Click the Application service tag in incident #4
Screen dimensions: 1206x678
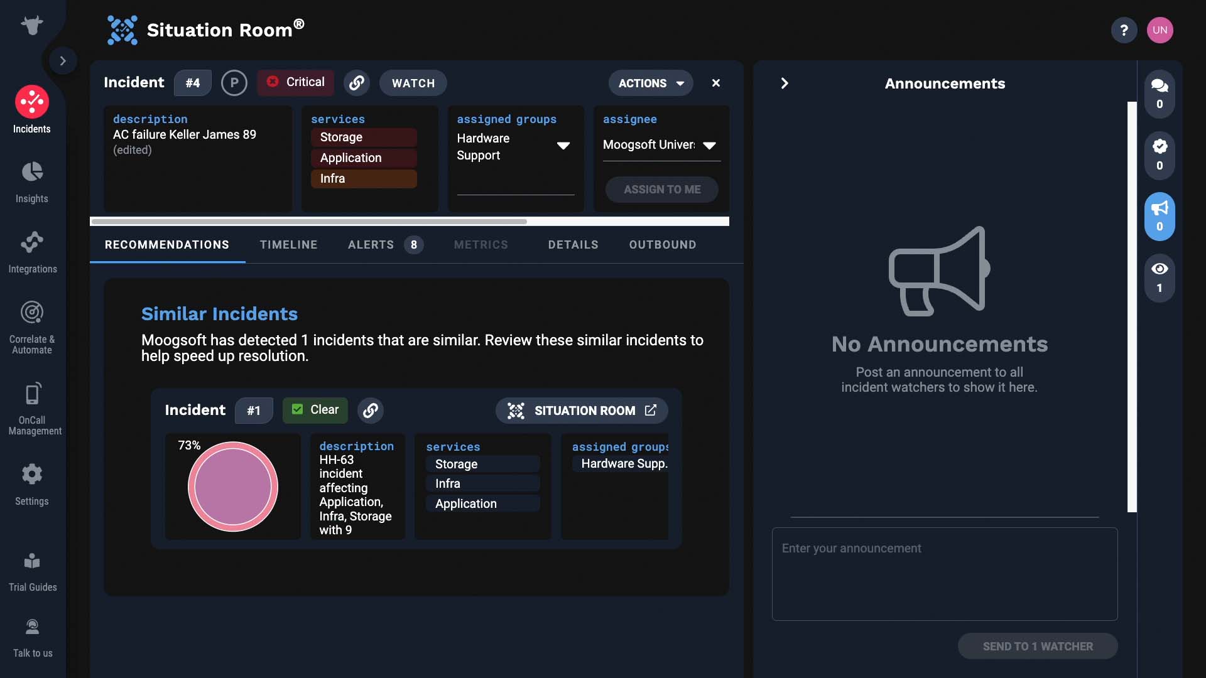click(x=363, y=158)
